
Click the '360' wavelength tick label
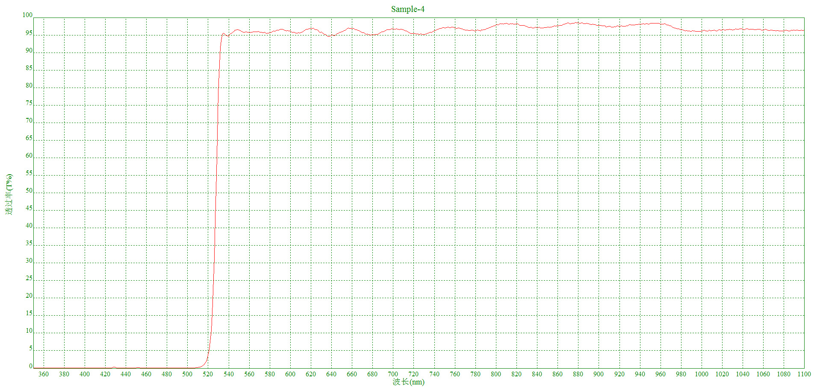point(44,374)
